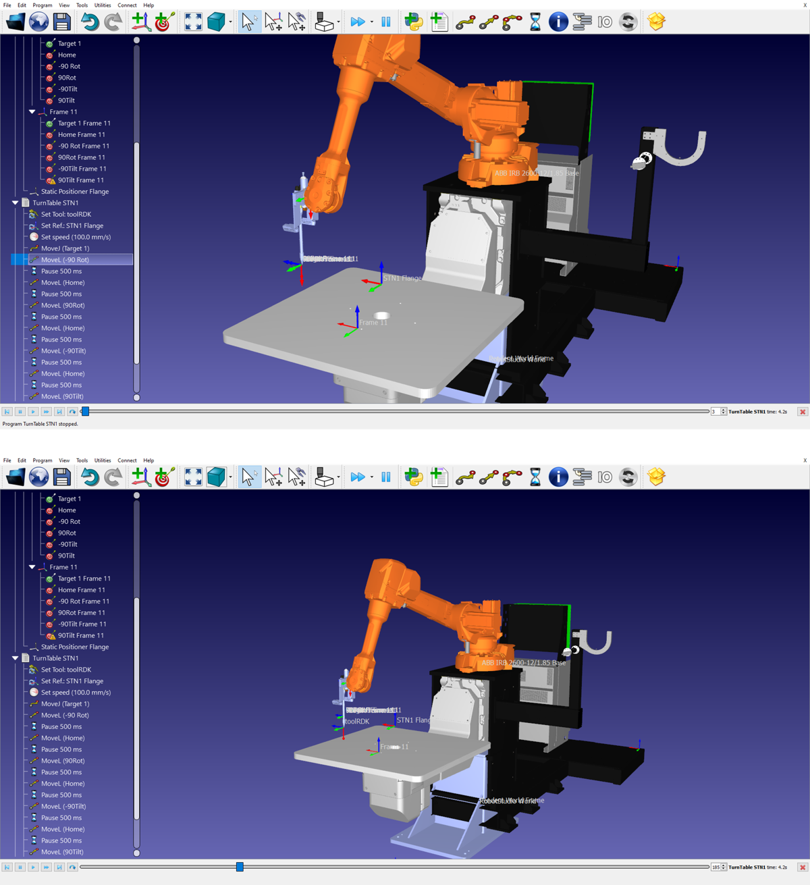Screen dimensions: 810x885
Task: Add pause instruction hourglass in upper toolbar
Action: 535,22
